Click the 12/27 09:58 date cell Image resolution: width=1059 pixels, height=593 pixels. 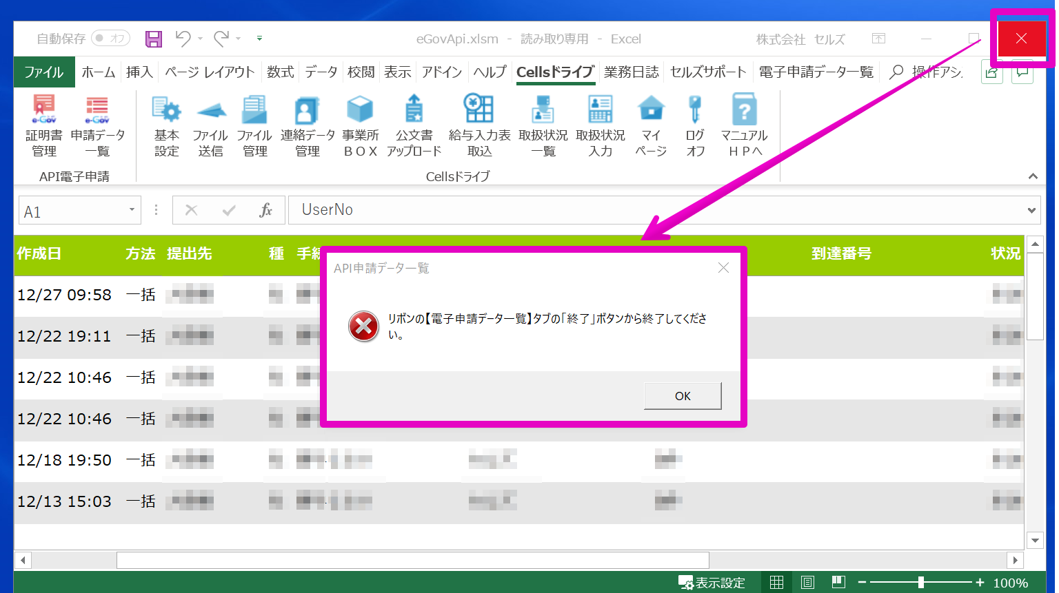[x=64, y=295]
